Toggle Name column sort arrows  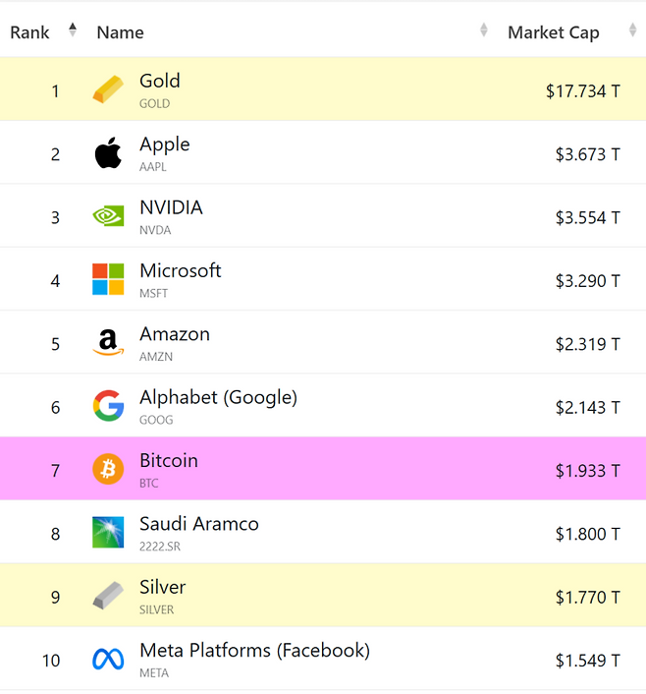pos(483,31)
